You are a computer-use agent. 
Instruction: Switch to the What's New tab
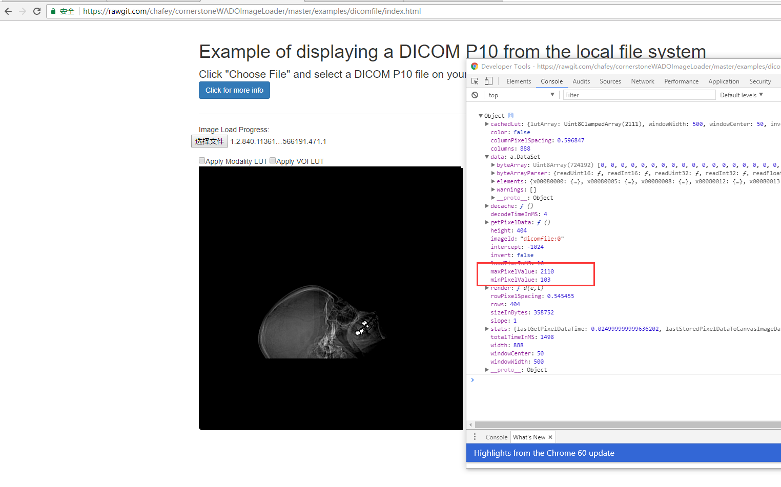coord(529,436)
